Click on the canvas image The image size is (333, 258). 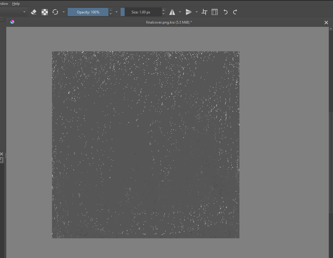point(146,145)
